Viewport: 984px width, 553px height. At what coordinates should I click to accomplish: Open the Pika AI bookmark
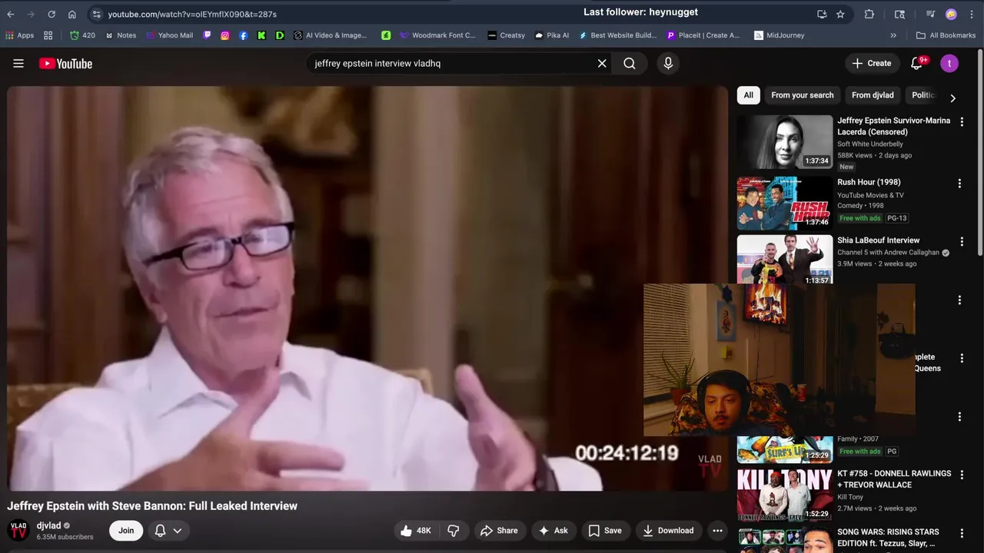[552, 35]
